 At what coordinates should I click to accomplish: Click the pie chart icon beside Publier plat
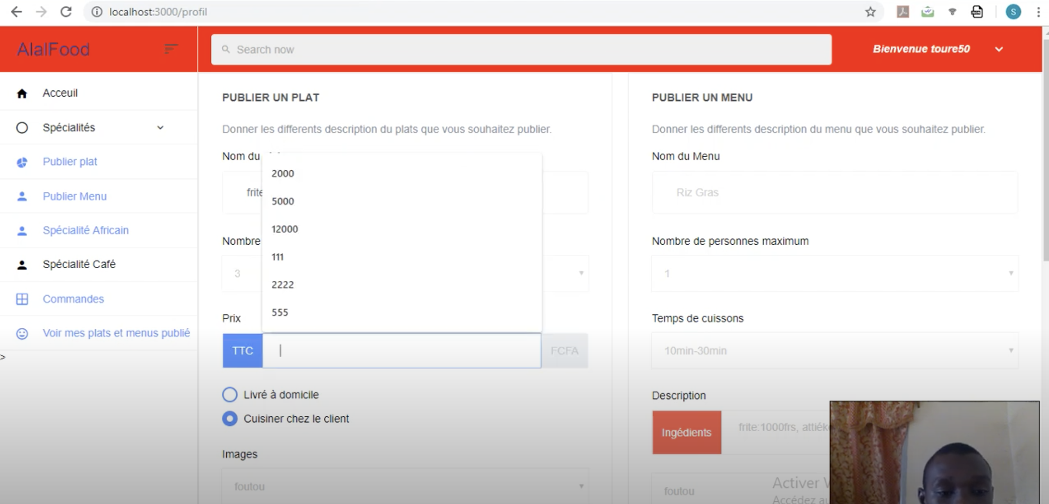[x=22, y=162]
